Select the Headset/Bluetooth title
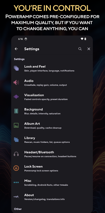This screenshot has height=213, width=105. coord(39,152)
